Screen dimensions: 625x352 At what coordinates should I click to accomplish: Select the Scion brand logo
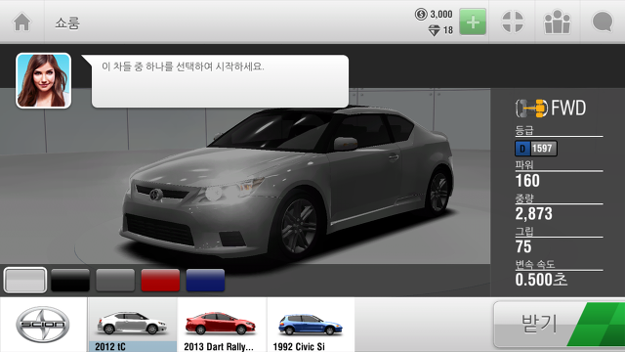[43, 325]
